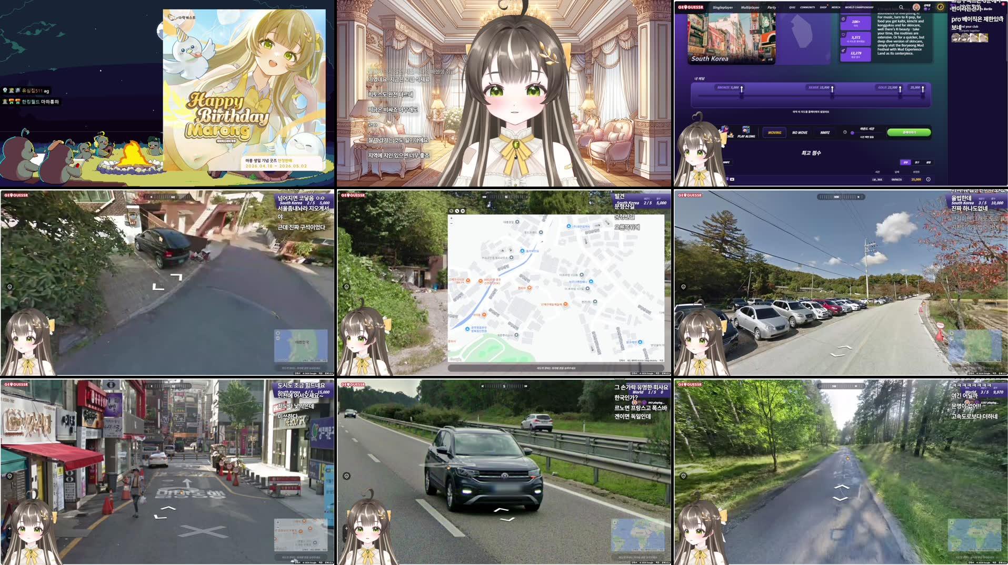Zoom out with the minus on guess map
The image size is (1008, 565).
451,223
